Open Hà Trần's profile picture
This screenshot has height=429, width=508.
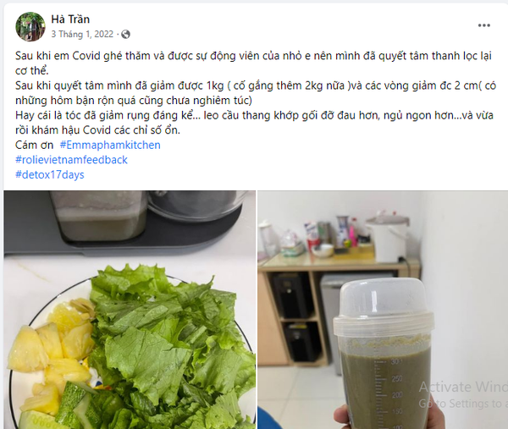click(30, 26)
